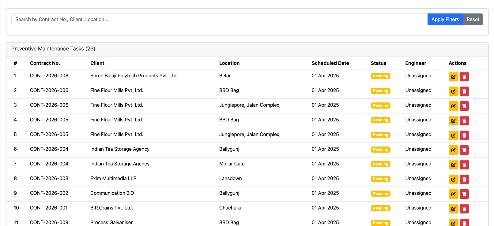Viewport: 494px width, 226px height.
Task: Delete the Mollar Gate task
Action: 464,165
